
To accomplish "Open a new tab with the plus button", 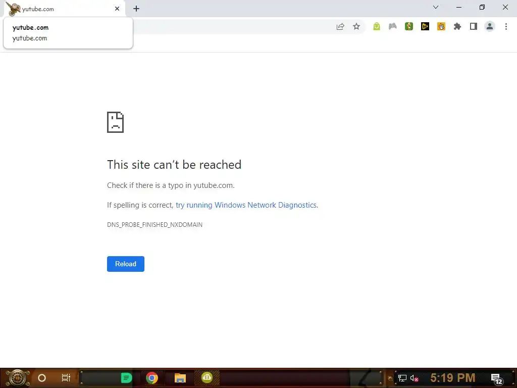I will pos(136,9).
